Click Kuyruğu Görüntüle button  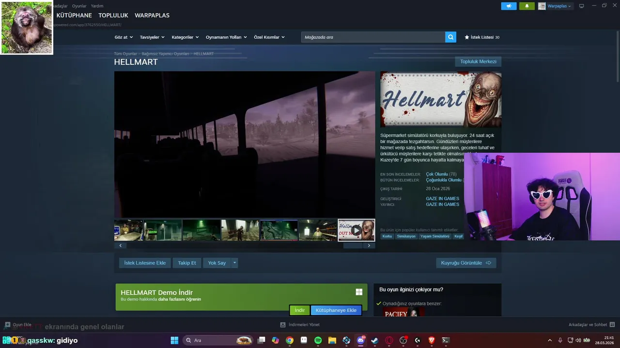coord(466,263)
